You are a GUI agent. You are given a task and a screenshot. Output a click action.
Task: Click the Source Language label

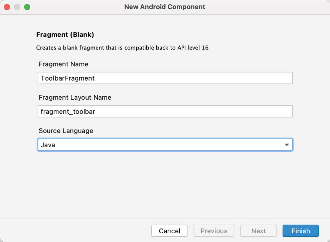point(66,131)
